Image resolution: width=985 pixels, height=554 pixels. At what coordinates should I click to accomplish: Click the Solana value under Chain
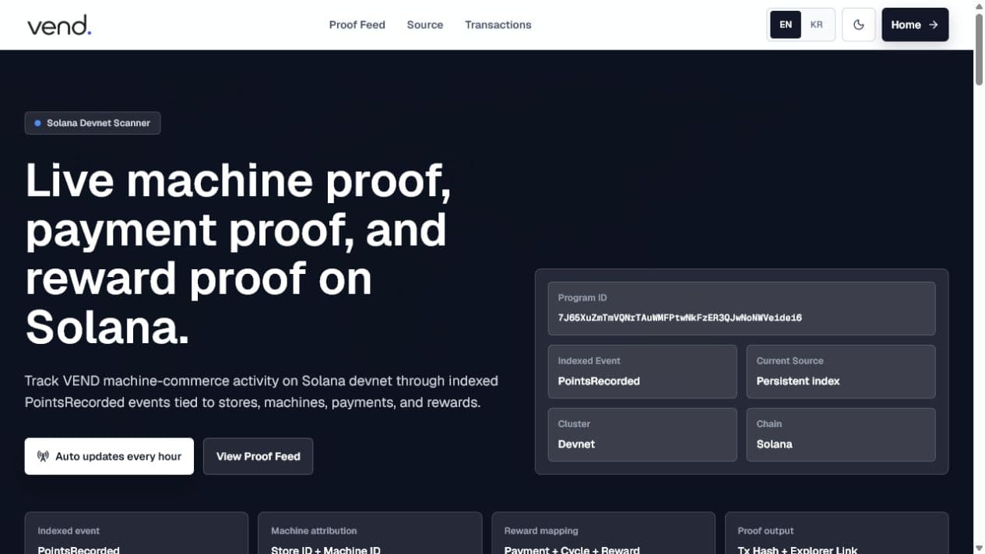774,444
